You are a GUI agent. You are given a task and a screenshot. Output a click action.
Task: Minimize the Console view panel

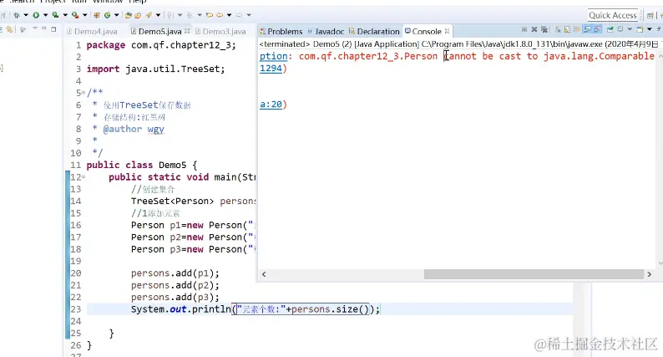(x=659, y=29)
